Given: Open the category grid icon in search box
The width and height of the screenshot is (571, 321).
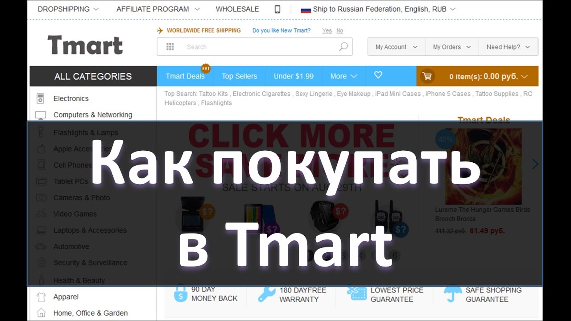Looking at the screenshot, I should [x=170, y=47].
